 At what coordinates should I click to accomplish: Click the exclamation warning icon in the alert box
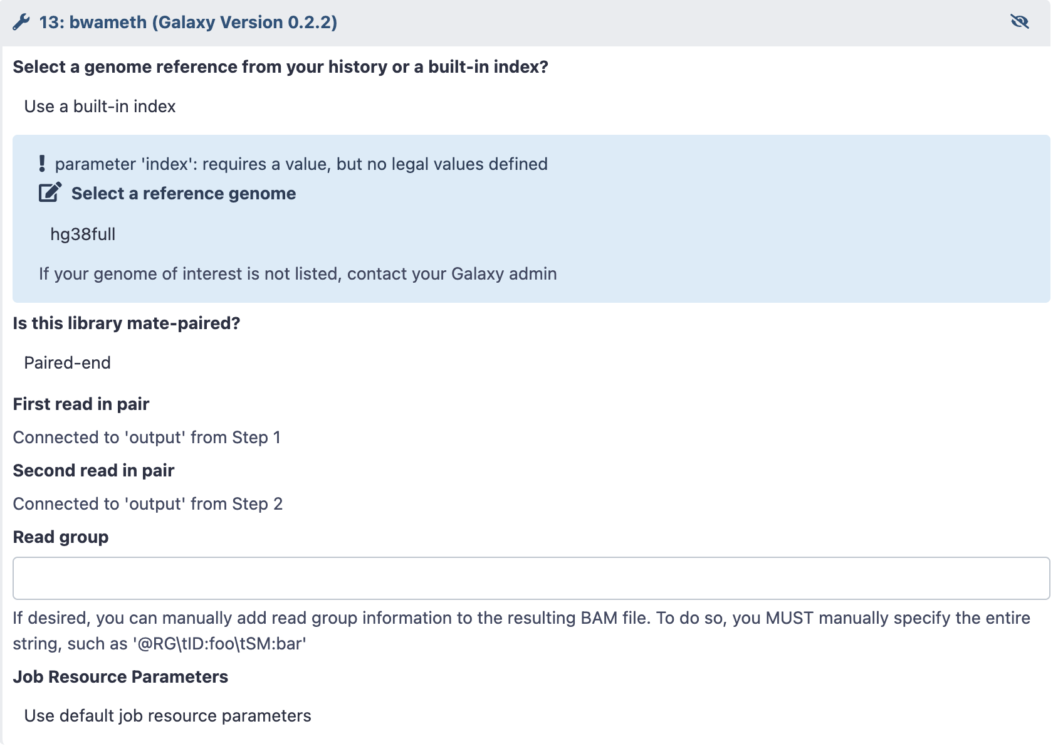41,164
